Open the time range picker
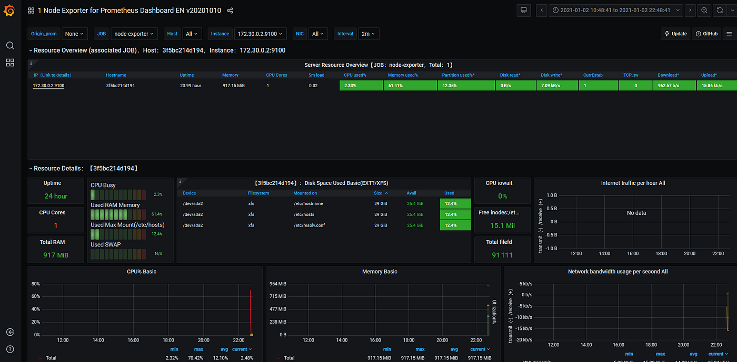737x362 pixels. (x=616, y=10)
